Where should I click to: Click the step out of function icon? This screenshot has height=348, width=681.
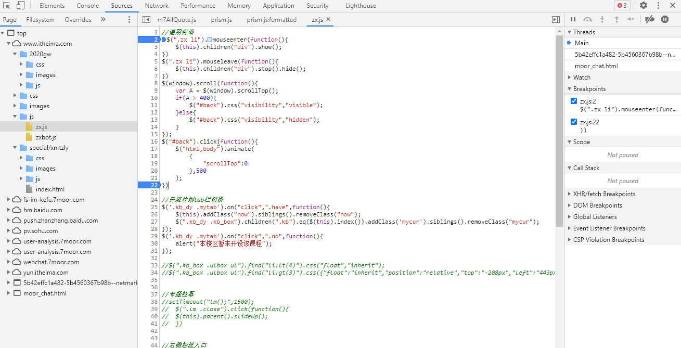tap(616, 19)
